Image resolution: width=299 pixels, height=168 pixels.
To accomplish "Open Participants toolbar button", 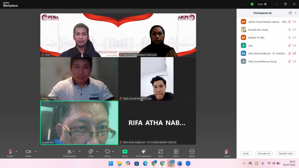I will point(69,153).
